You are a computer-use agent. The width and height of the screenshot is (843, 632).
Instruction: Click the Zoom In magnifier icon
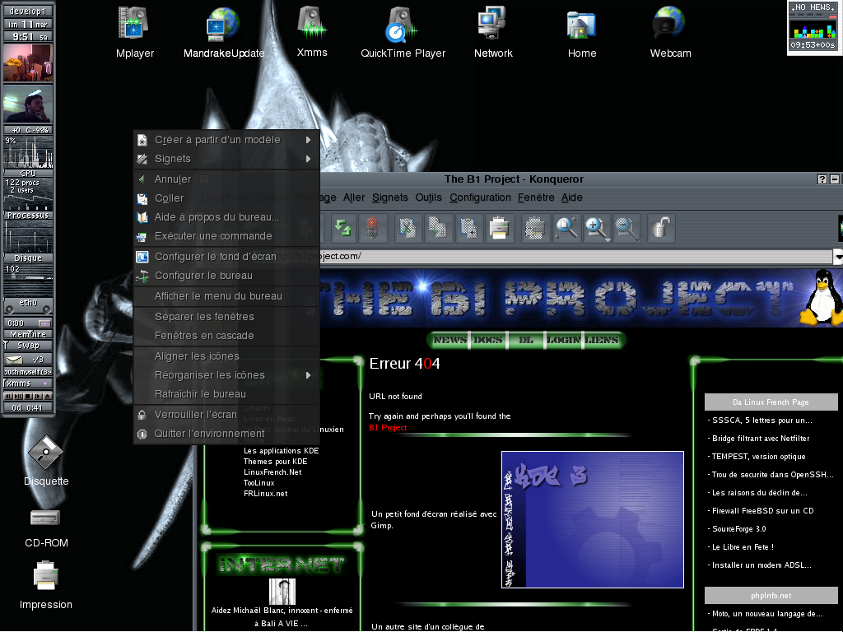coord(597,228)
